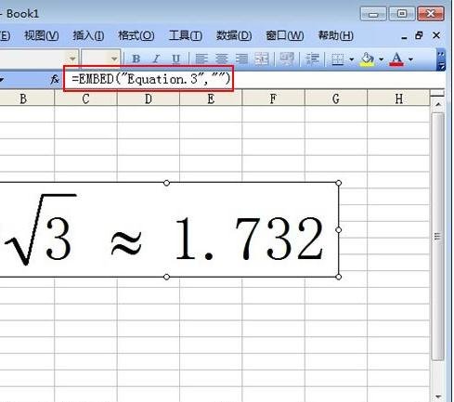Apply fill color bucket
Viewport: 454px width, 402px height.
coord(368,58)
